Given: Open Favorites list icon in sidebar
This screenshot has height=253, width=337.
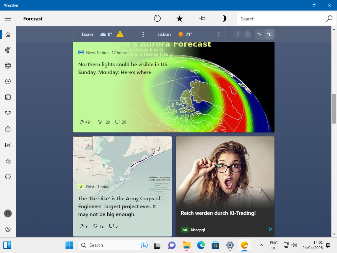Looking at the screenshot, I should coord(8,161).
